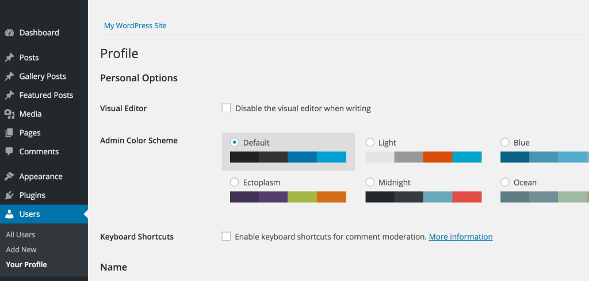Check Disable the visual editor checkbox
This screenshot has width=589, height=281.
pos(226,108)
